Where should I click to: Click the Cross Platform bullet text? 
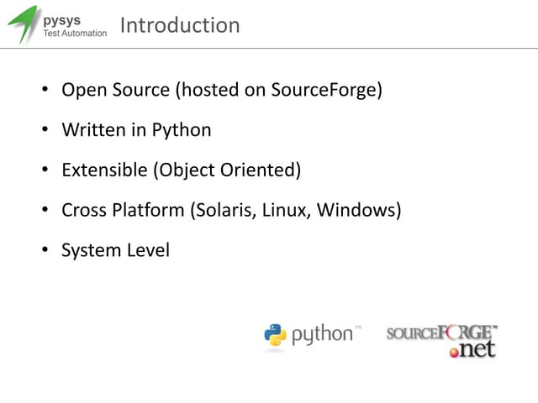231,210
